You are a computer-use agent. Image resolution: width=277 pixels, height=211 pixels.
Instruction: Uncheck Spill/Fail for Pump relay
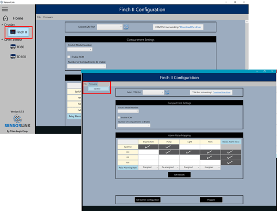click(x=169, y=147)
